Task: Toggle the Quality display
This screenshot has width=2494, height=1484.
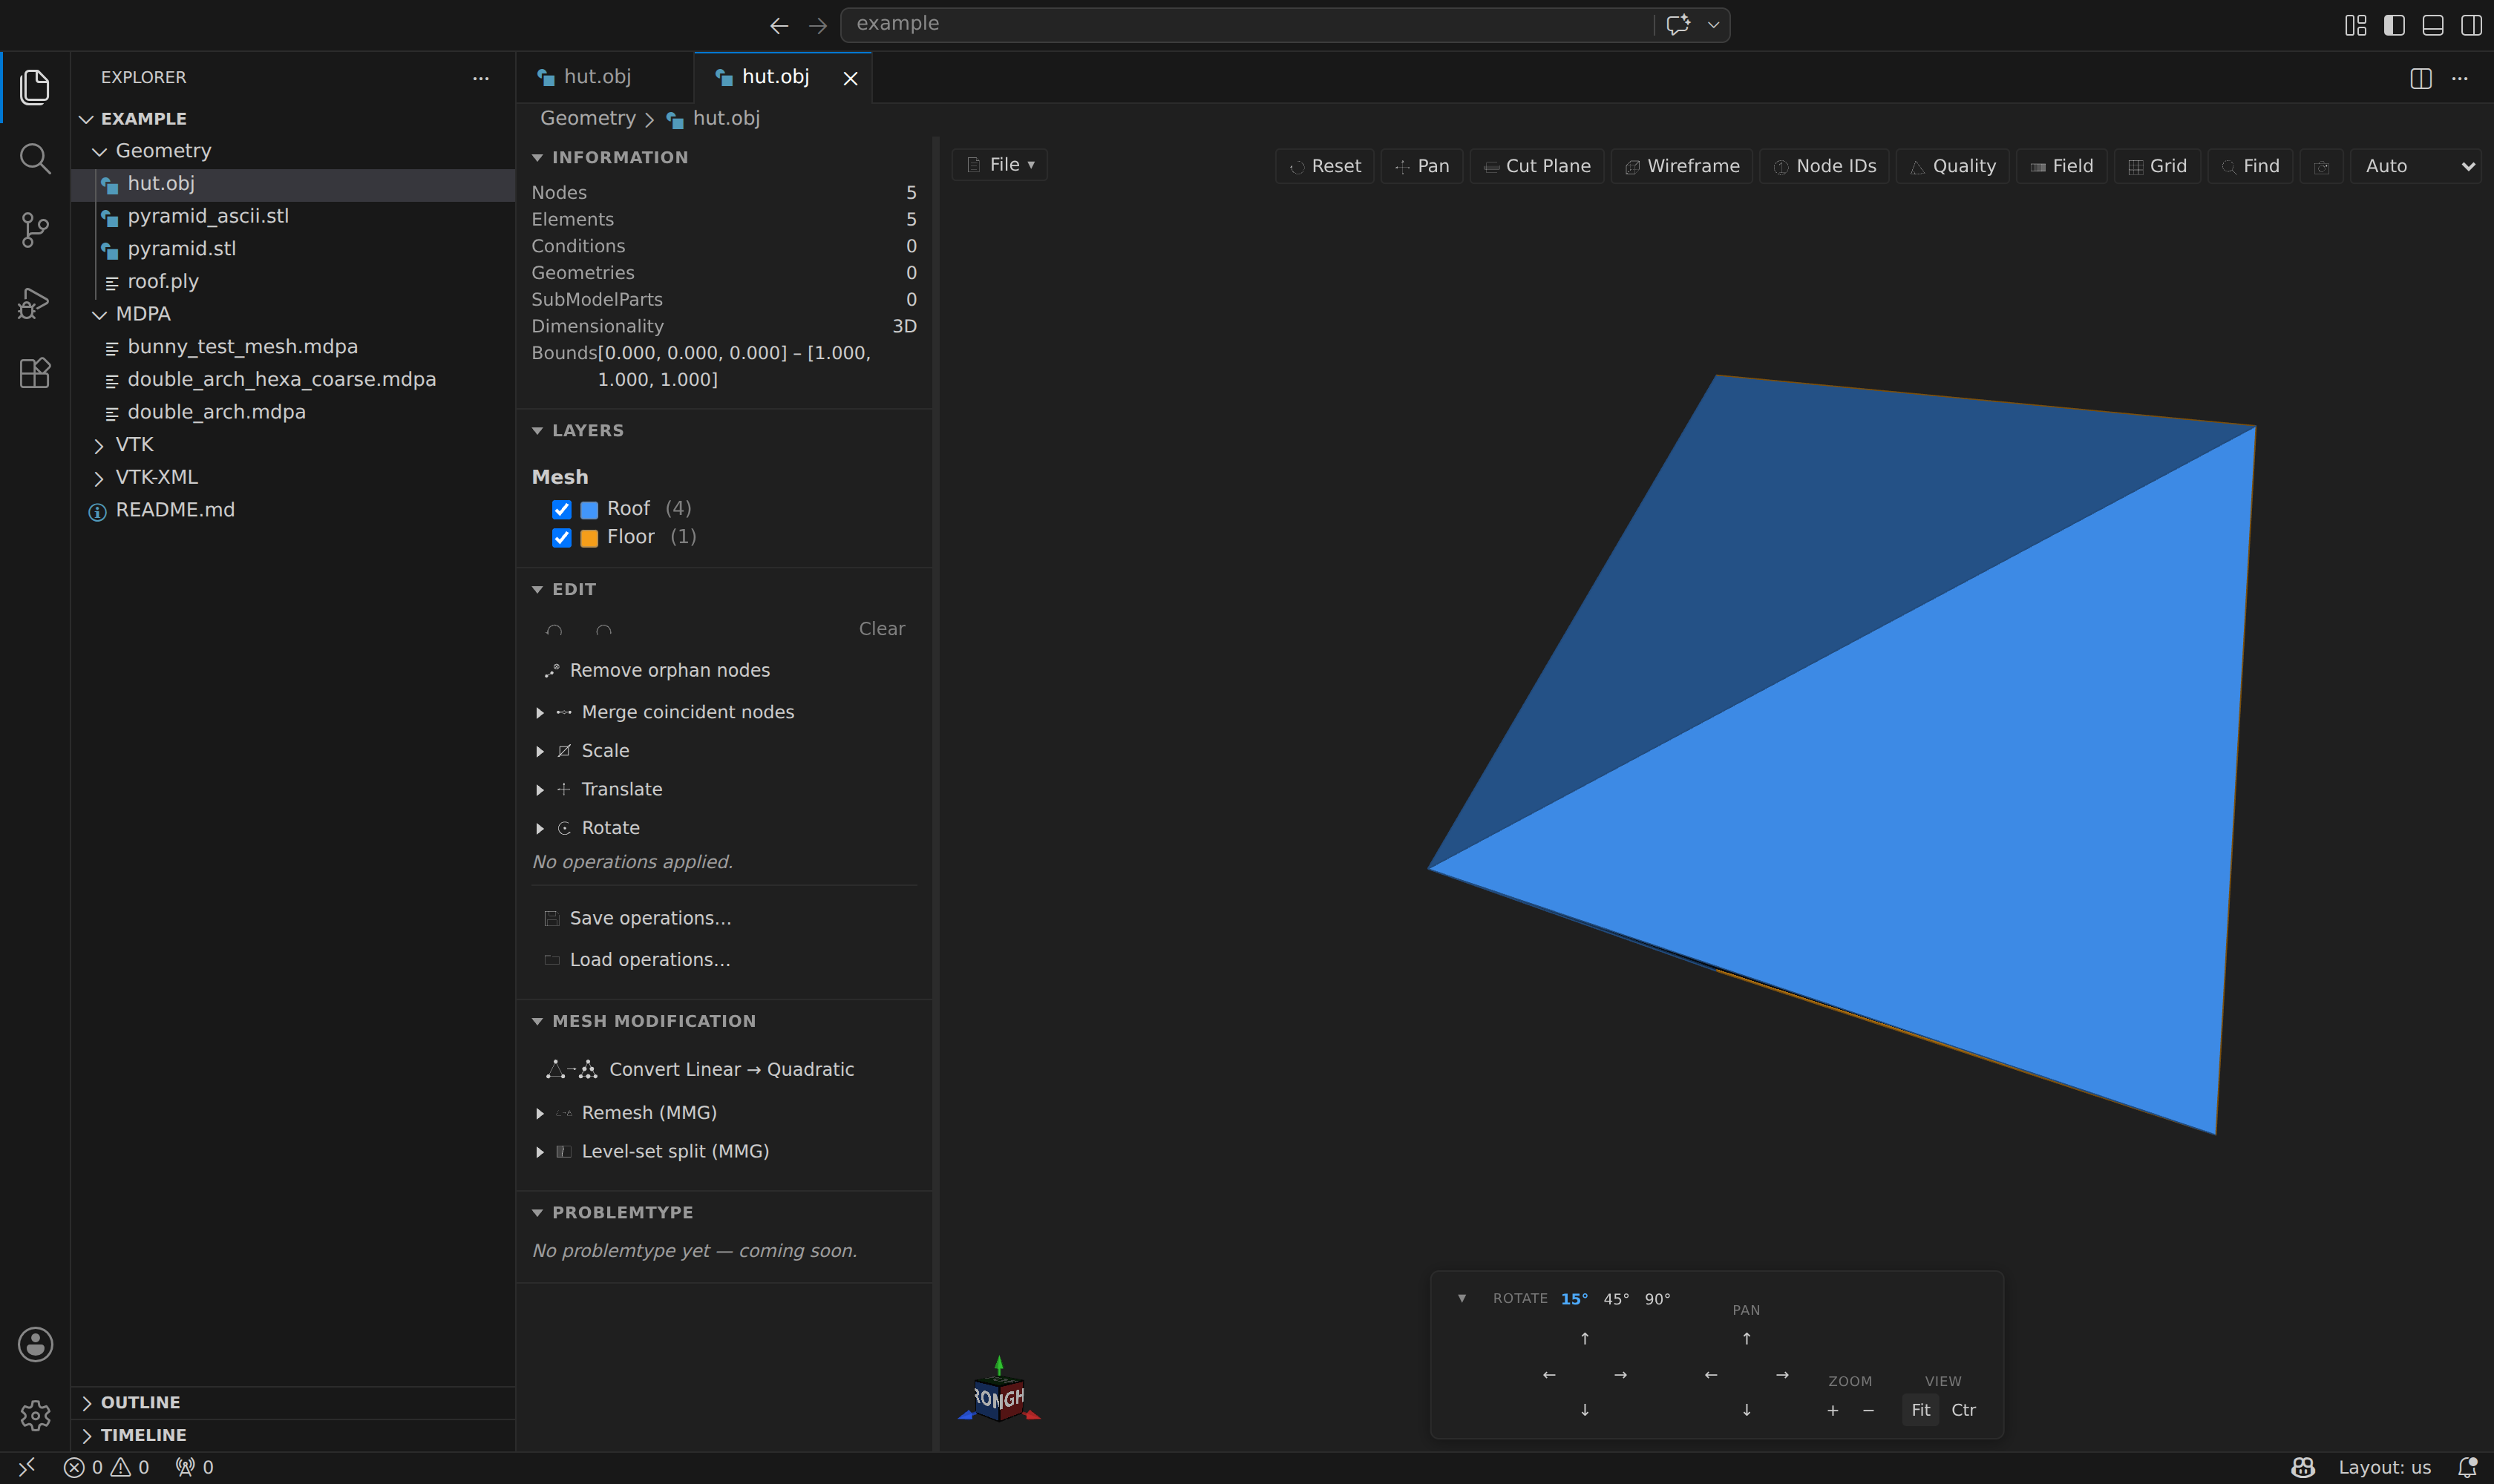Action: (1953, 166)
